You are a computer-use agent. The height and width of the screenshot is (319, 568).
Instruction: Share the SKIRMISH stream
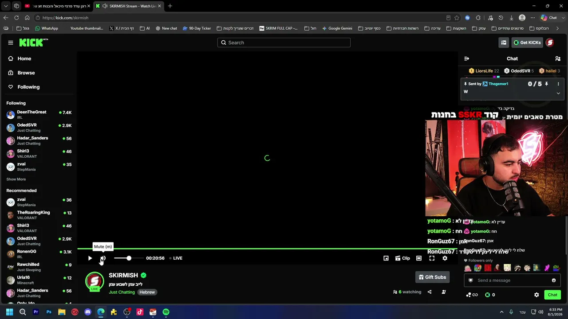pyautogui.click(x=430, y=292)
